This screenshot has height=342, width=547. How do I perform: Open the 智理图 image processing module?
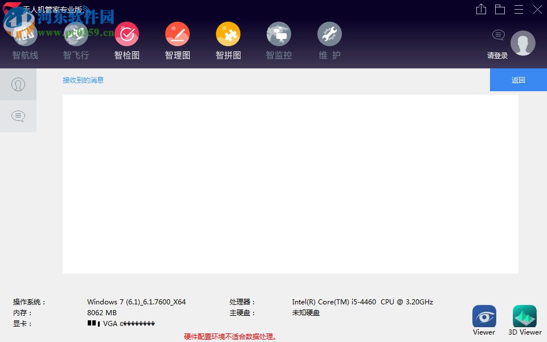point(177,40)
